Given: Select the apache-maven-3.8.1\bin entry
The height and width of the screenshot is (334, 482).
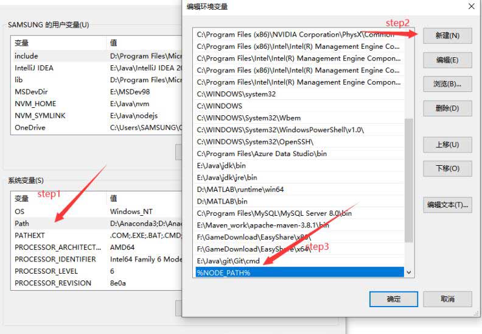Looking at the screenshot, I should 299,226.
